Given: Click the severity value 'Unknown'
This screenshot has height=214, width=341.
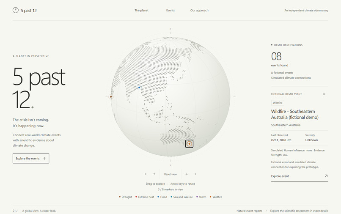Looking at the screenshot, I should (311, 140).
